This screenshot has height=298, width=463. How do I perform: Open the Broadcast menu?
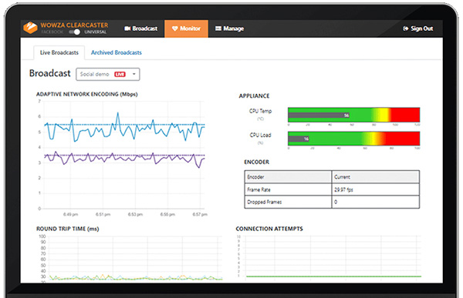coord(141,28)
